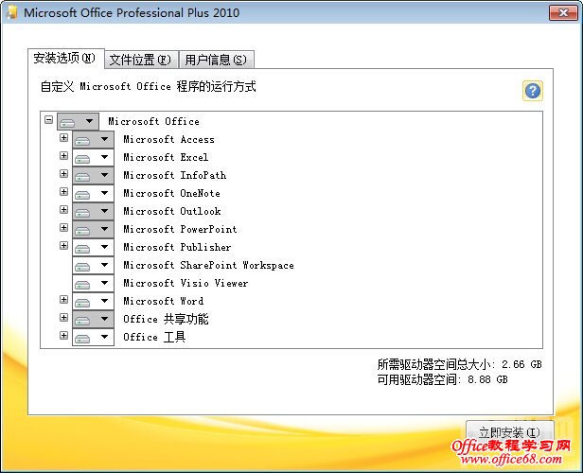Click the 可用驱动器空间 8.88 GB text
The height and width of the screenshot is (473, 583).
click(x=443, y=379)
